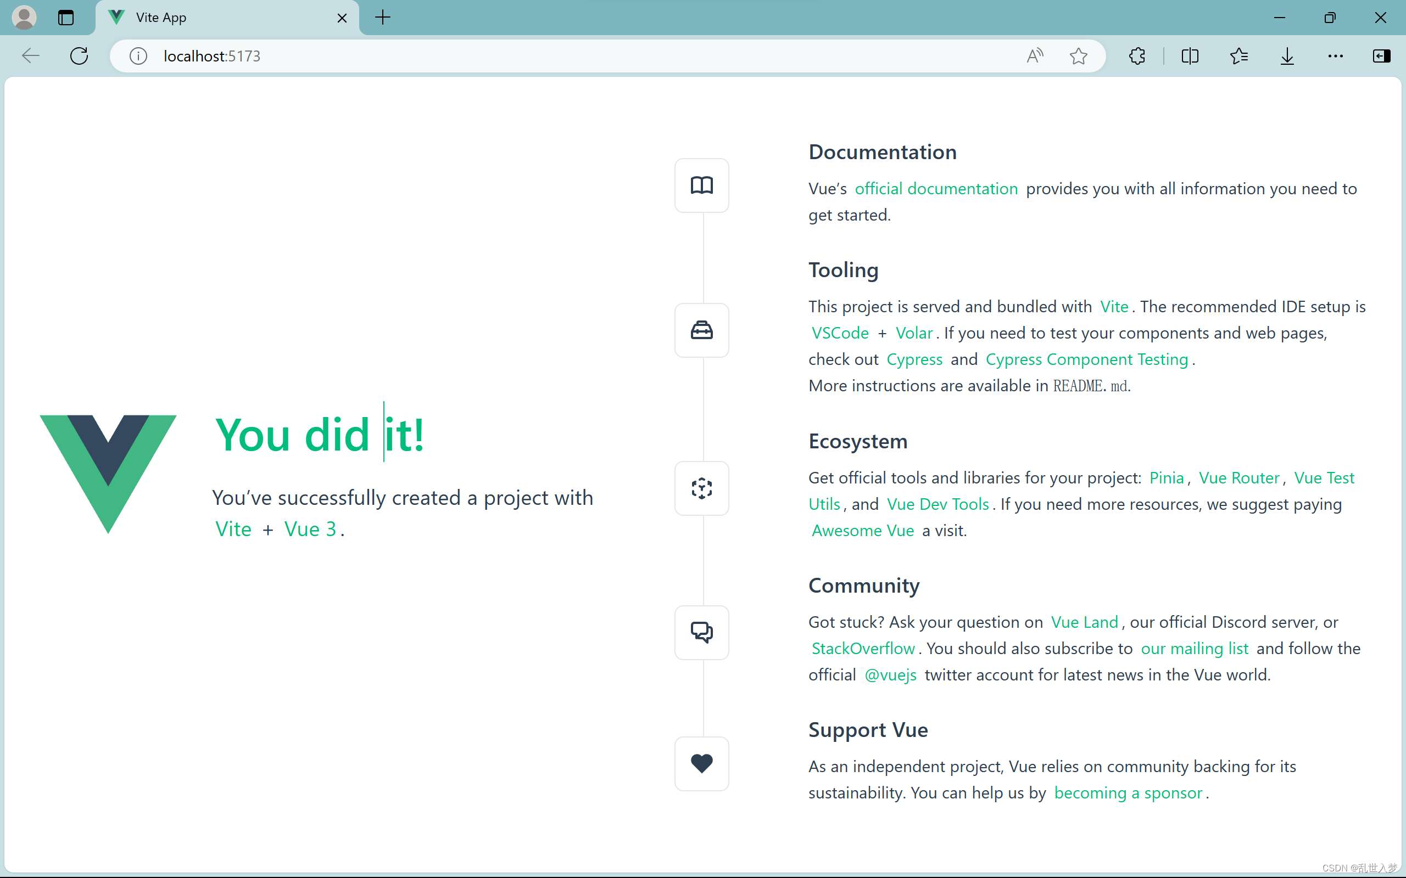The image size is (1406, 878).
Task: Refresh the page with reload icon
Action: coord(79,56)
